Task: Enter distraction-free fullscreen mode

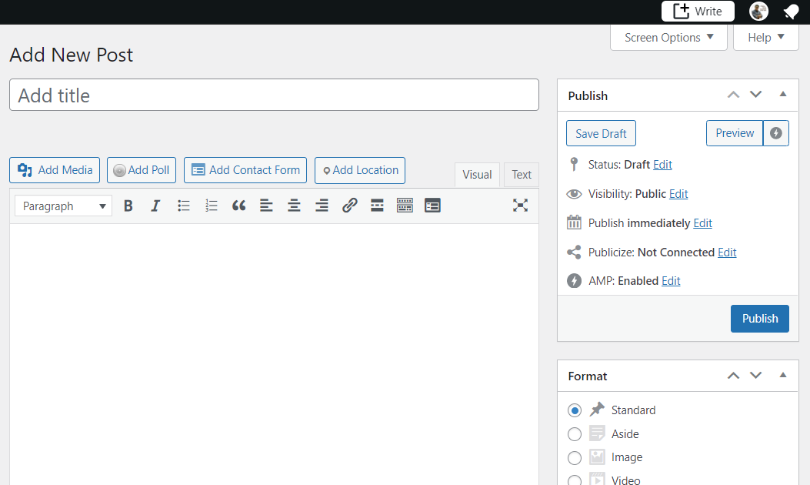Action: 520,205
